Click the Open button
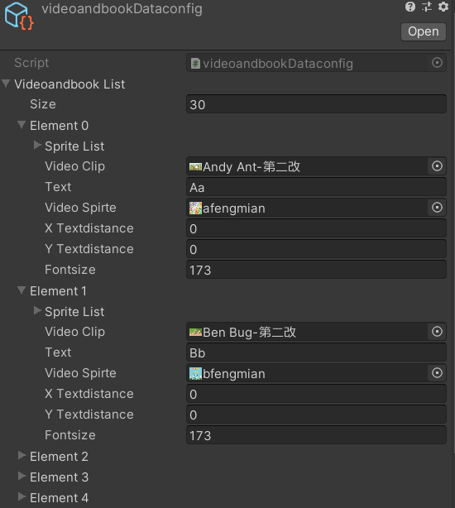455x508 pixels. (424, 31)
